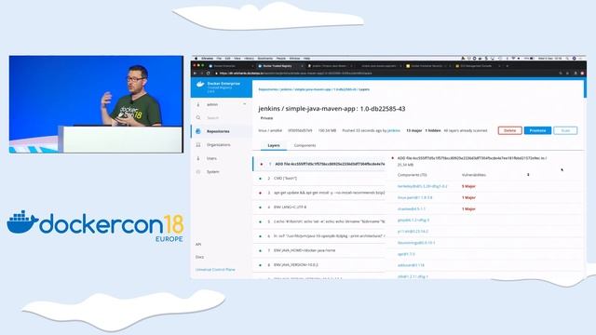Viewport: 596px width, 335px height.
Task: Click the 13 major summary text
Action: point(413,130)
